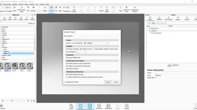Image resolution: width=197 pixels, height=110 pixels.
Task: Open the Tools icon
Action: click(x=120, y=9)
